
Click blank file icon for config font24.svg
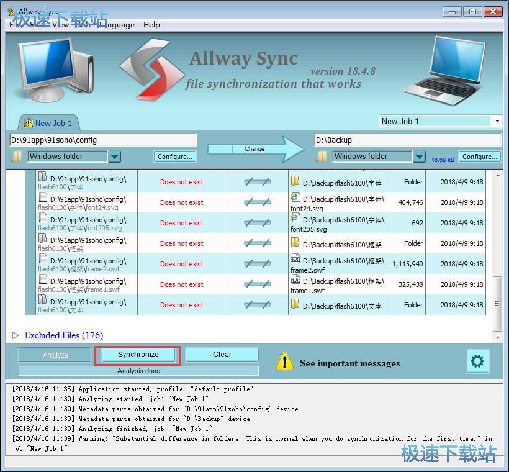[x=43, y=197]
